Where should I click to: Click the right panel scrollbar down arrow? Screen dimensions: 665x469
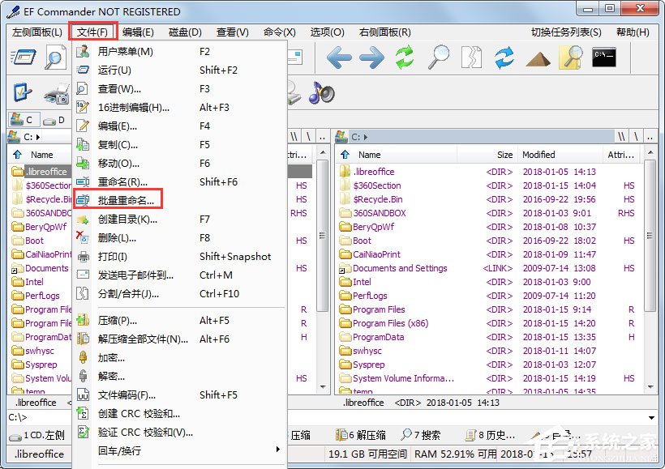[650, 386]
